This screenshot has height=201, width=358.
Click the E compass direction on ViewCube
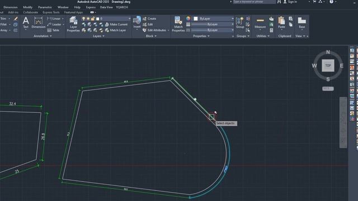coord(342,66)
